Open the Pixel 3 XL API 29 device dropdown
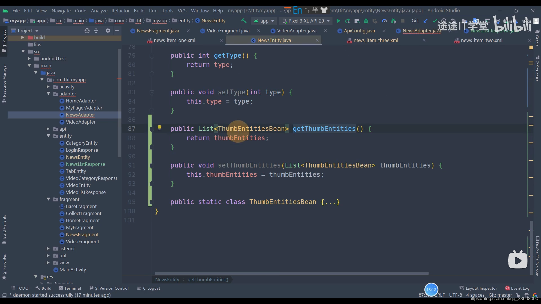The height and width of the screenshot is (304, 541). [x=306, y=21]
